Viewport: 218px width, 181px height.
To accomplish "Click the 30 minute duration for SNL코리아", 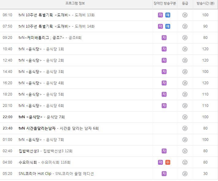I will pos(205,173).
